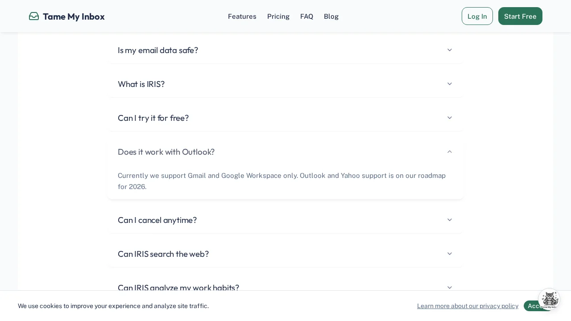The image size is (571, 321).
Task: Collapse the Does it work with Outlook answer
Action: (x=166, y=152)
